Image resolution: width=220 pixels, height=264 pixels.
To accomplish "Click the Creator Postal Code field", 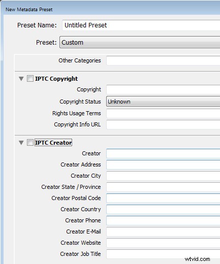I will click(x=163, y=198).
